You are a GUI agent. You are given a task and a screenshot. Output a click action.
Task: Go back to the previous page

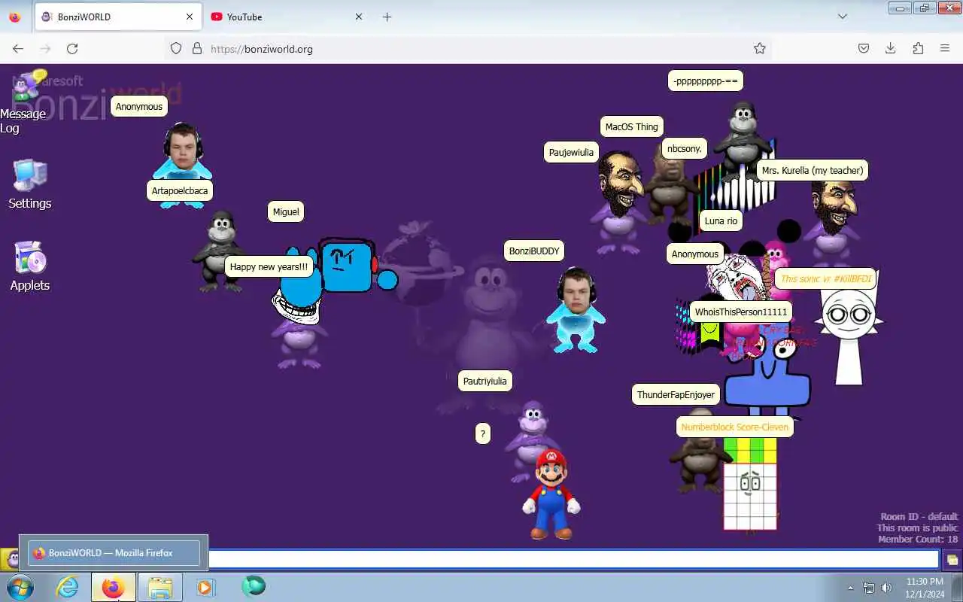click(18, 48)
